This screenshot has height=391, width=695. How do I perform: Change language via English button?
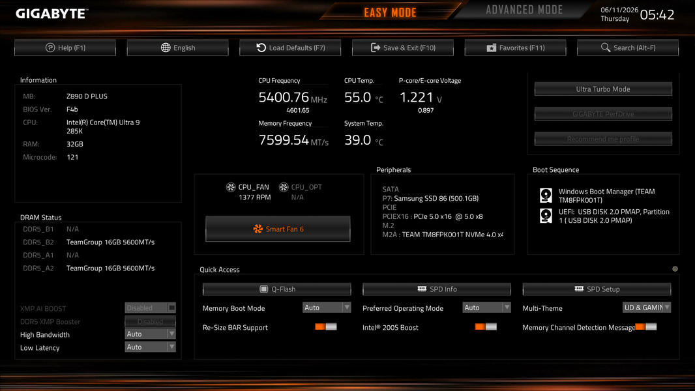point(178,48)
